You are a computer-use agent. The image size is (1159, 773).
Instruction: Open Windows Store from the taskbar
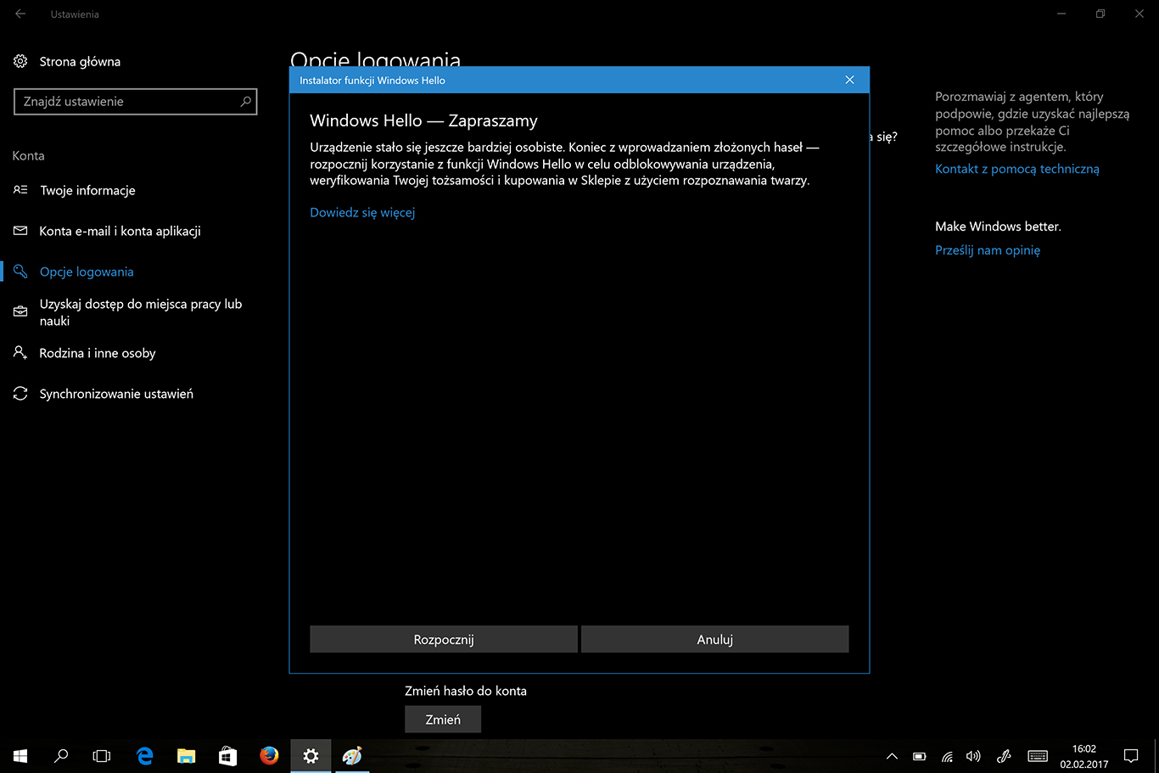click(x=227, y=755)
